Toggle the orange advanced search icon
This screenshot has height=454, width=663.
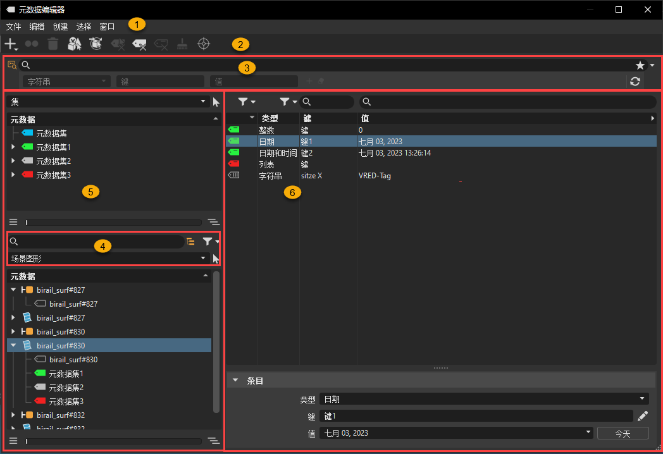point(12,65)
